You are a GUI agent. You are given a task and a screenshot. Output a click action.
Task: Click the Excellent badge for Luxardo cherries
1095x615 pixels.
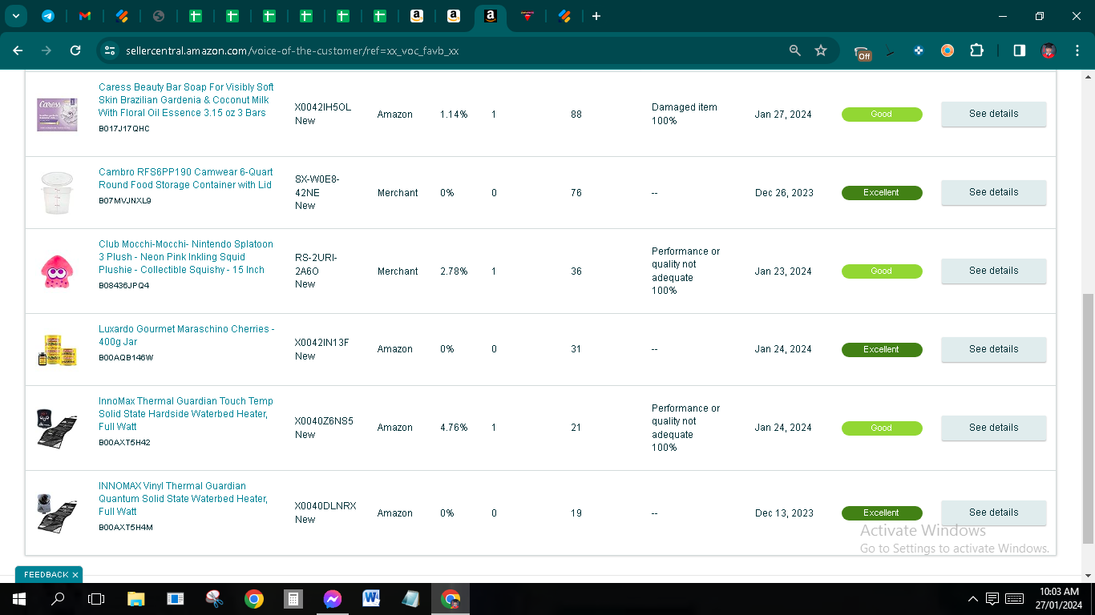882,350
